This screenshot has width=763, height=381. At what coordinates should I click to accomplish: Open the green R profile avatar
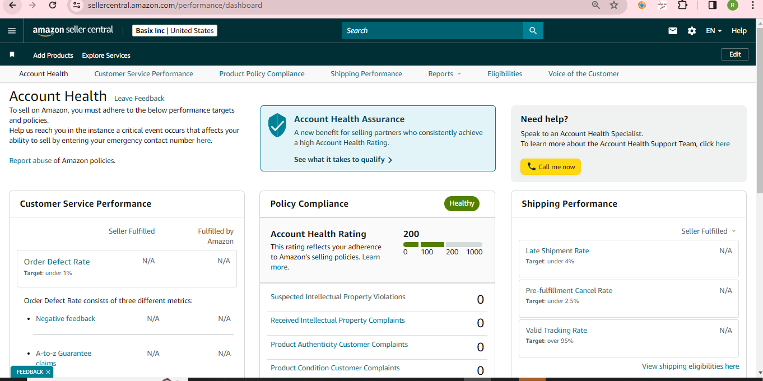[733, 5]
